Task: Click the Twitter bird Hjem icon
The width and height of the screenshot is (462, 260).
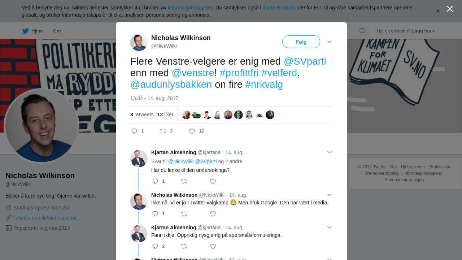Action: tap(25, 31)
